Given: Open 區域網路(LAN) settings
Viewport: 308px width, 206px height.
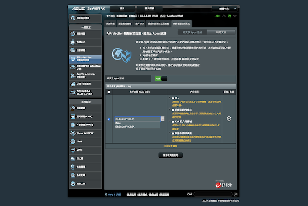Looking at the screenshot, I should (85, 116).
